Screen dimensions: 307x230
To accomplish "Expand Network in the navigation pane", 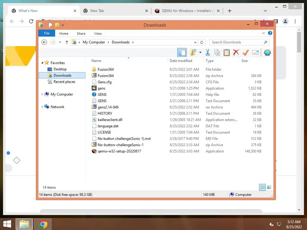I will pos(42,107).
